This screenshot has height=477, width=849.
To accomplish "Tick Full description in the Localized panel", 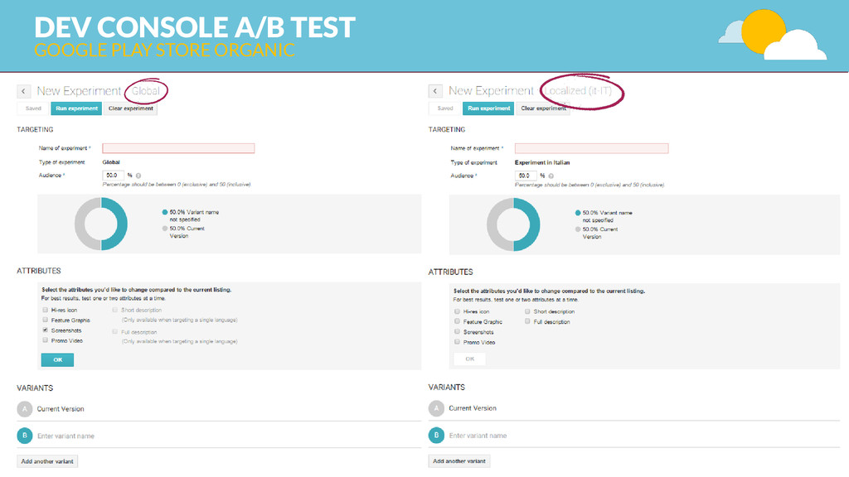I will click(527, 321).
